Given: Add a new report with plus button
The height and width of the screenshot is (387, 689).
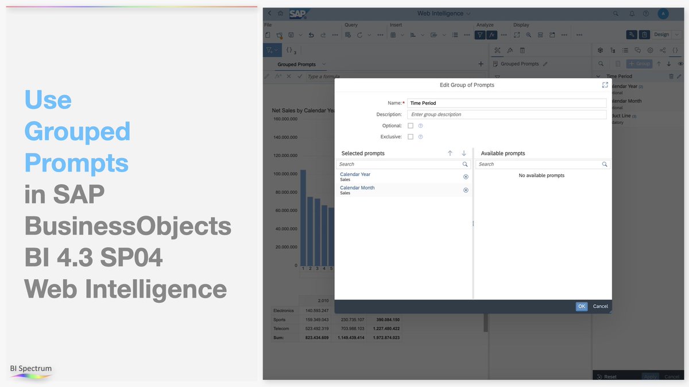Looking at the screenshot, I should (481, 64).
